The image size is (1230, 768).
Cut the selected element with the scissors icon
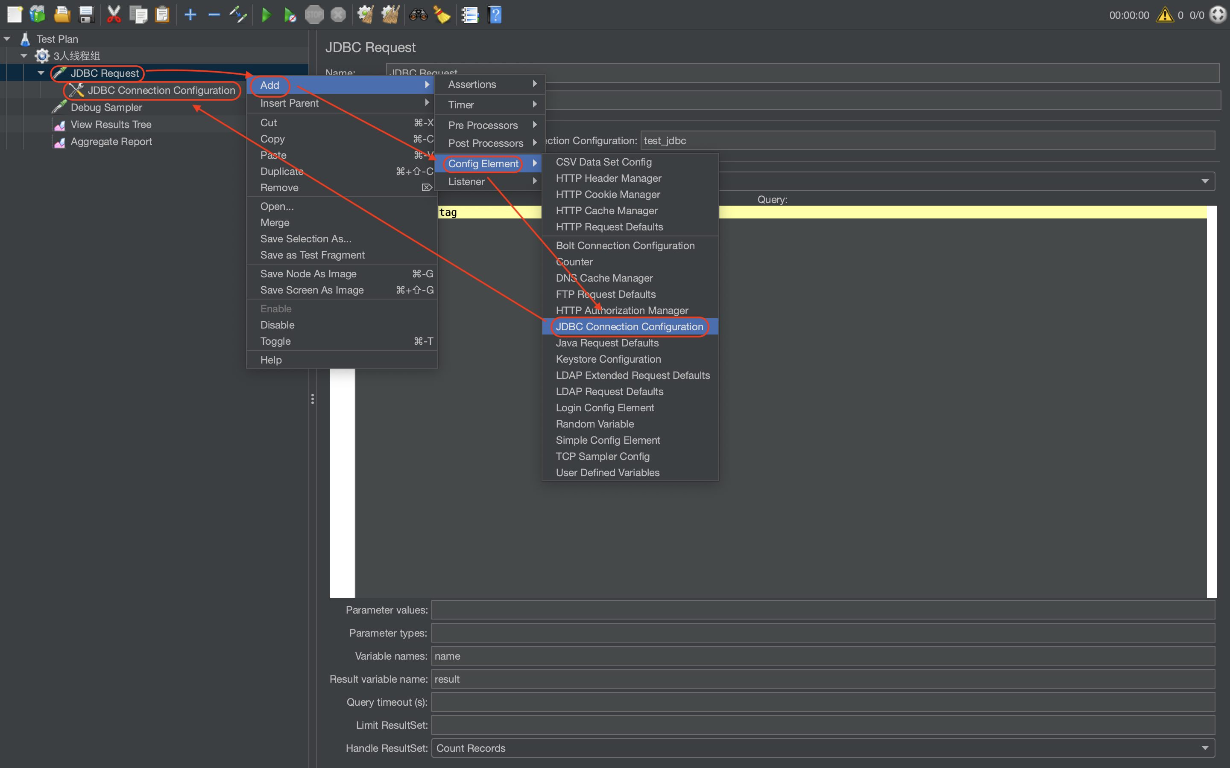(113, 14)
